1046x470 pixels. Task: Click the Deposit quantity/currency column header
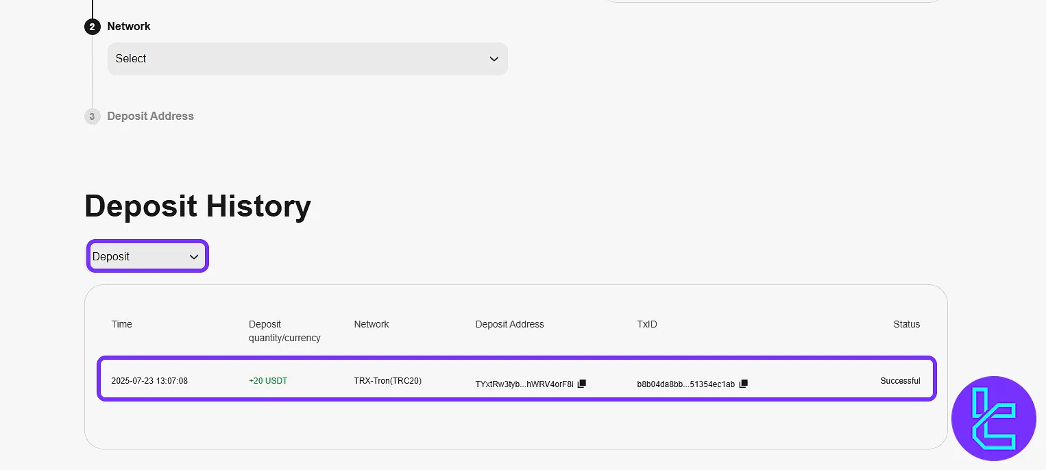tap(284, 331)
